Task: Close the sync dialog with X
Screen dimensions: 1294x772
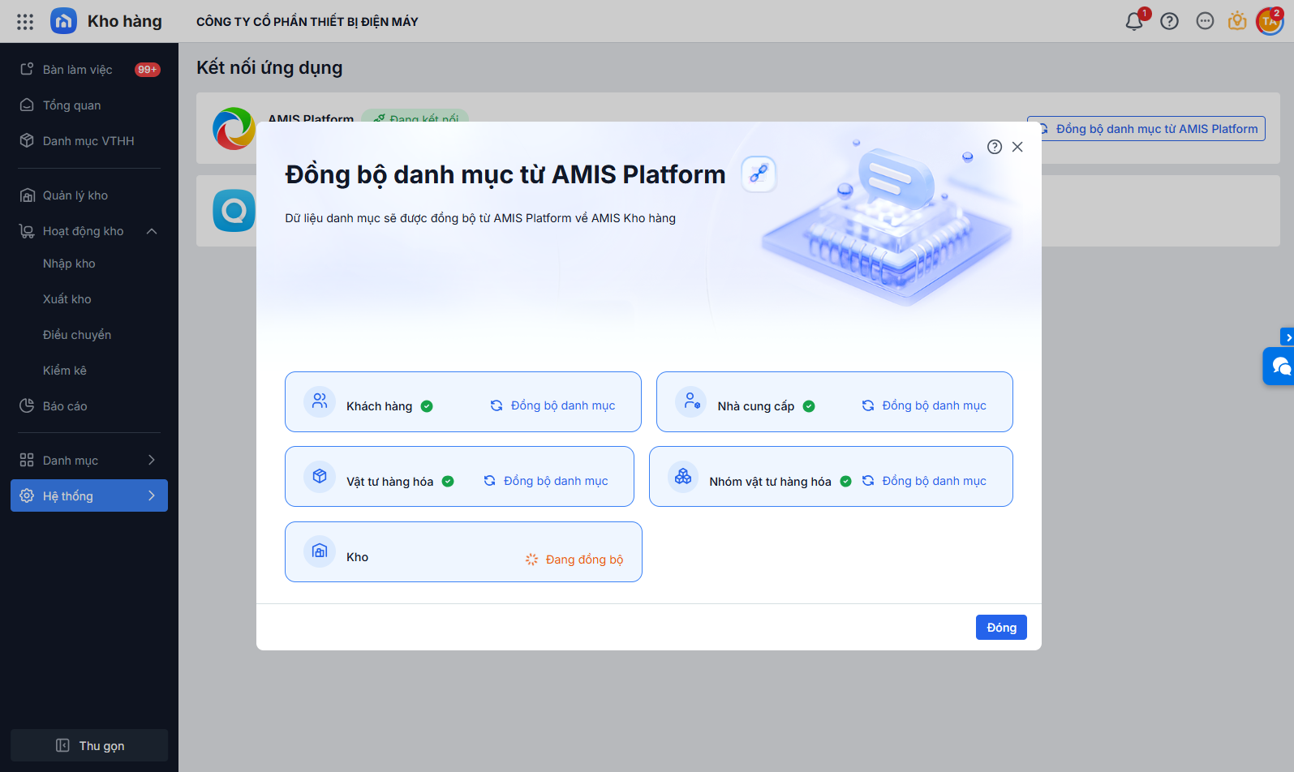Action: tap(1017, 147)
